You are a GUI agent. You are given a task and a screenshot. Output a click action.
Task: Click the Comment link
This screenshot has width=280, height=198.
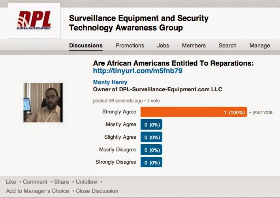coord(35,182)
